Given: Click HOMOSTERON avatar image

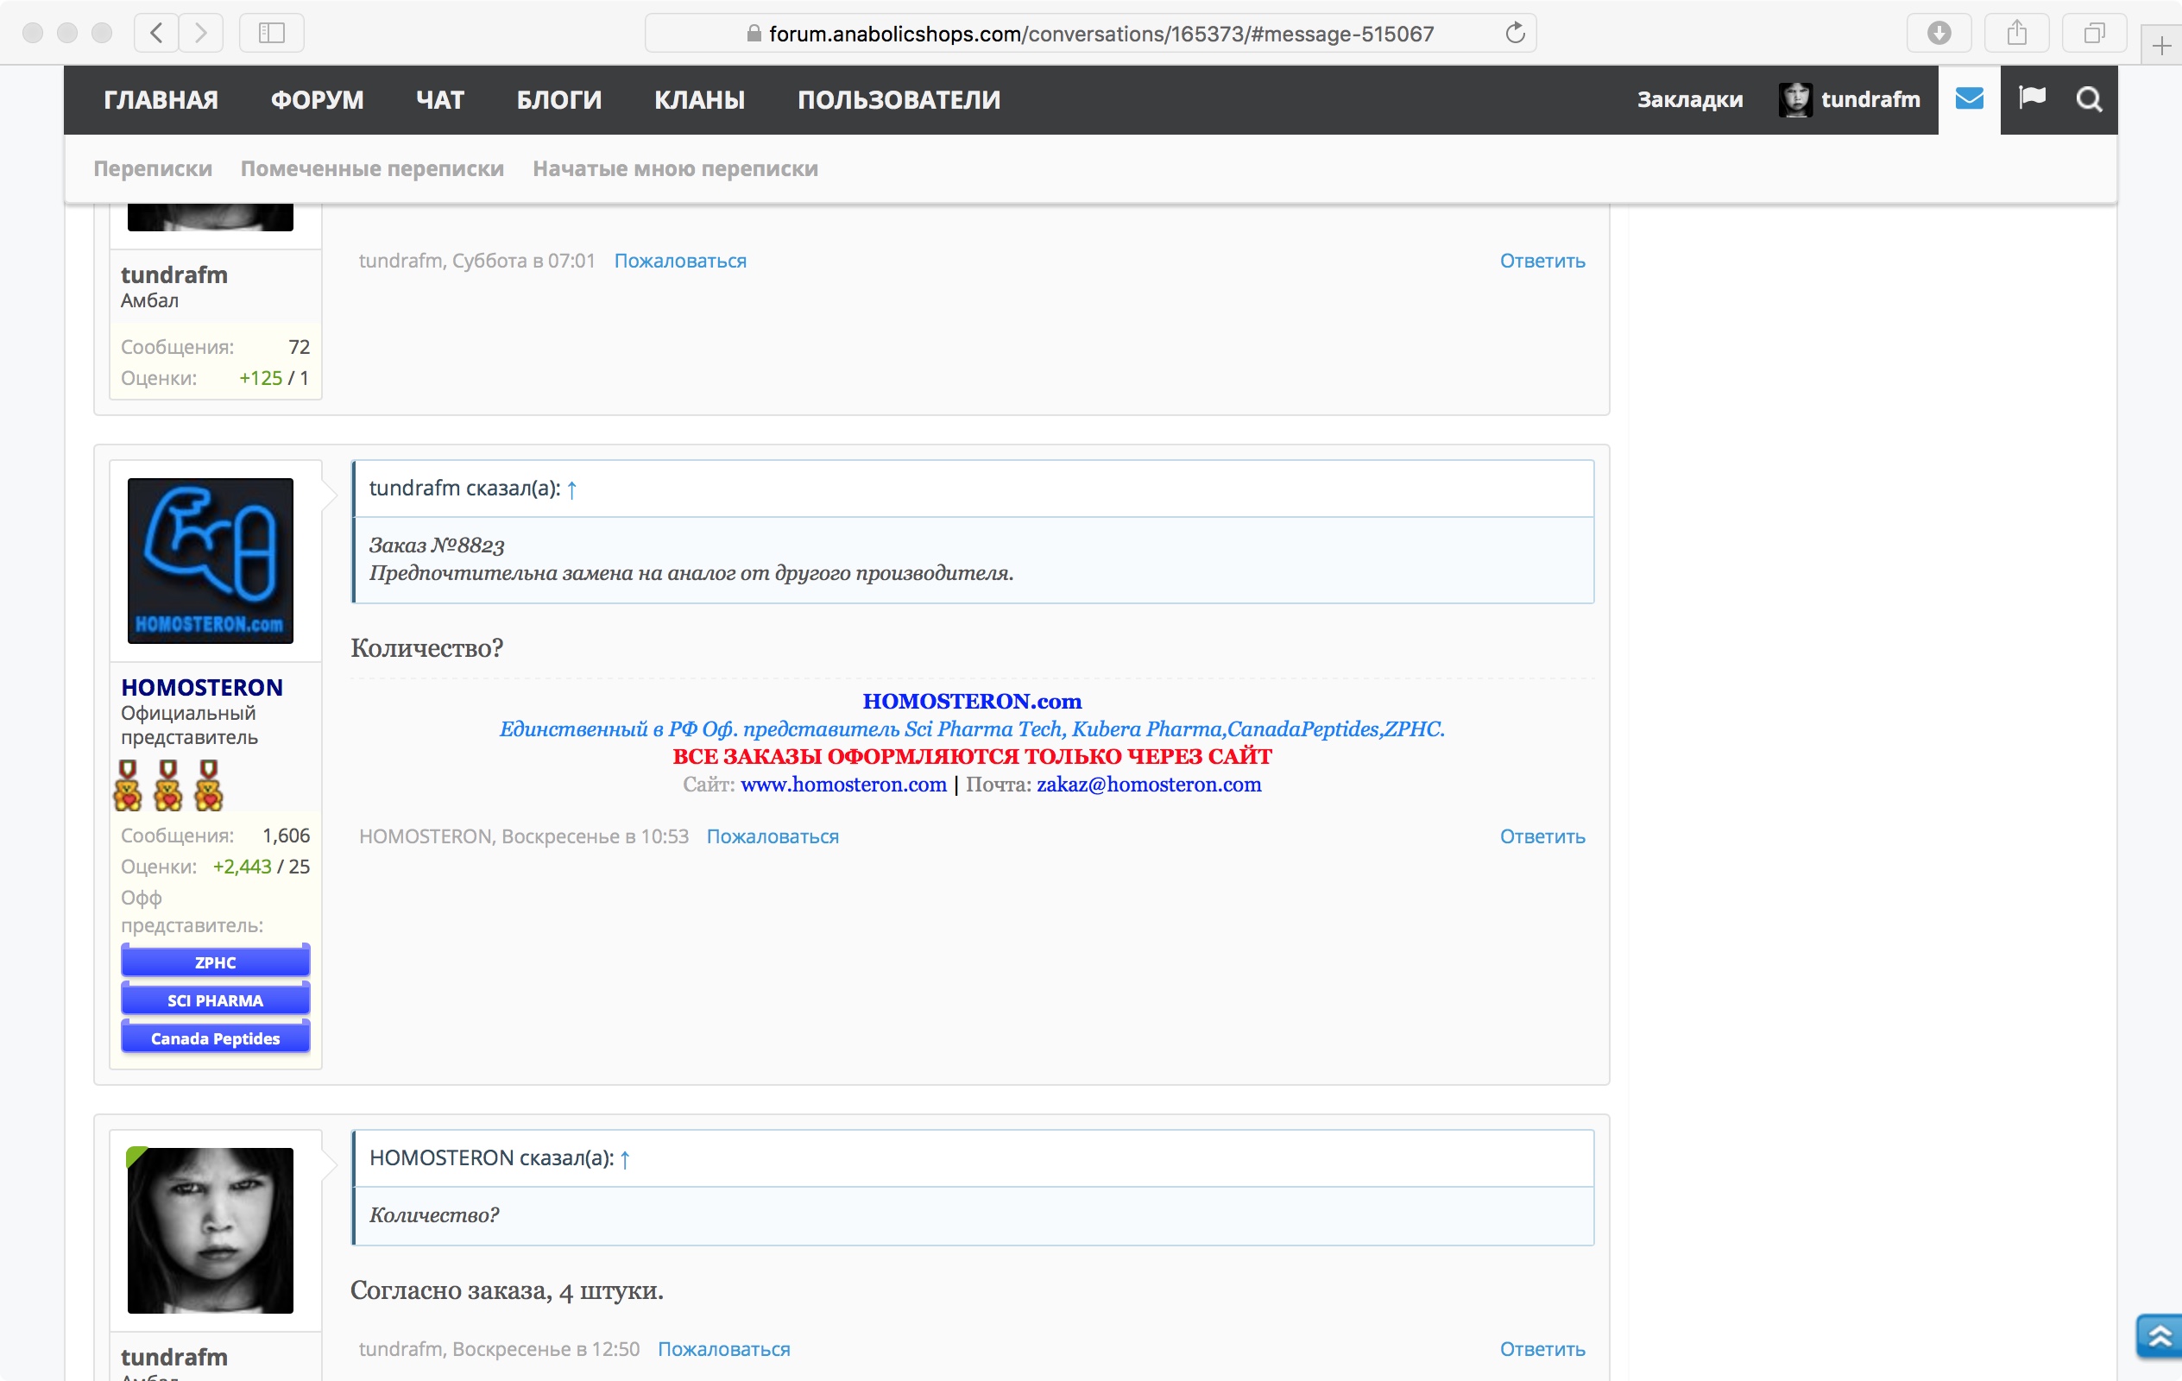Looking at the screenshot, I should tap(211, 561).
